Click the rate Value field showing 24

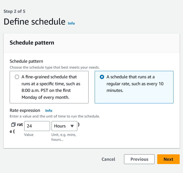pyautogui.click(x=37, y=126)
